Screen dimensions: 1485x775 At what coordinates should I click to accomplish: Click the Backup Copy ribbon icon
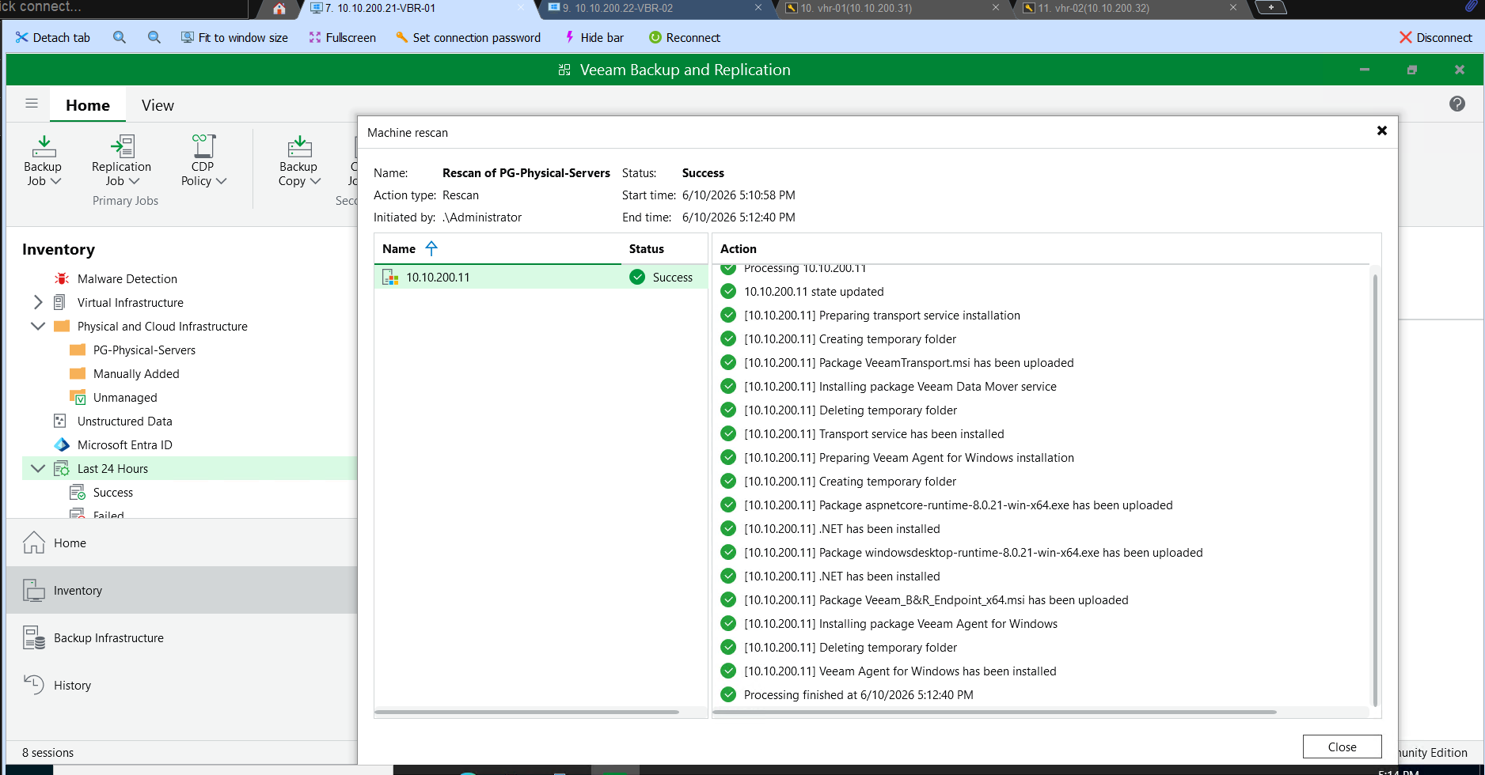click(299, 147)
